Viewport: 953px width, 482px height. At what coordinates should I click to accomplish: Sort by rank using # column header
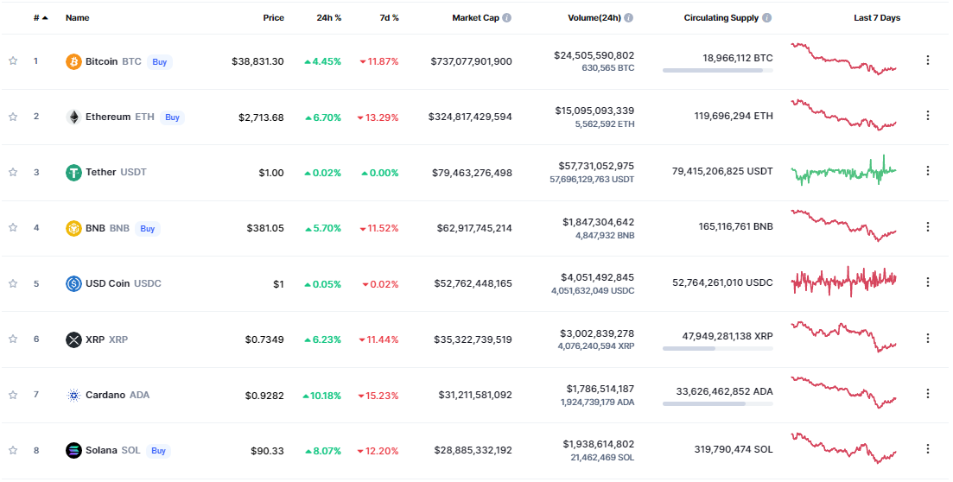[x=40, y=17]
